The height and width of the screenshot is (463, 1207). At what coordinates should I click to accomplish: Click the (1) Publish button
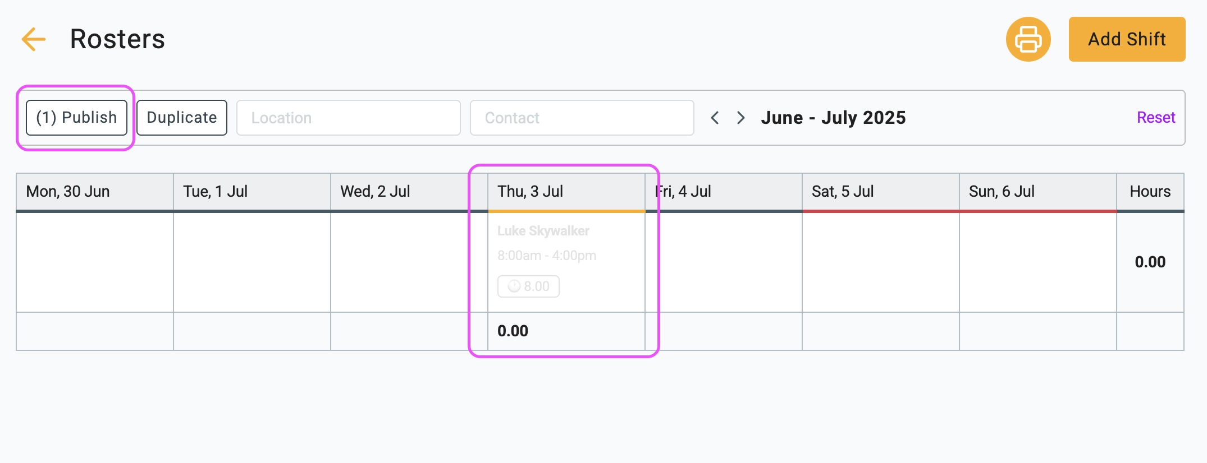click(x=76, y=118)
